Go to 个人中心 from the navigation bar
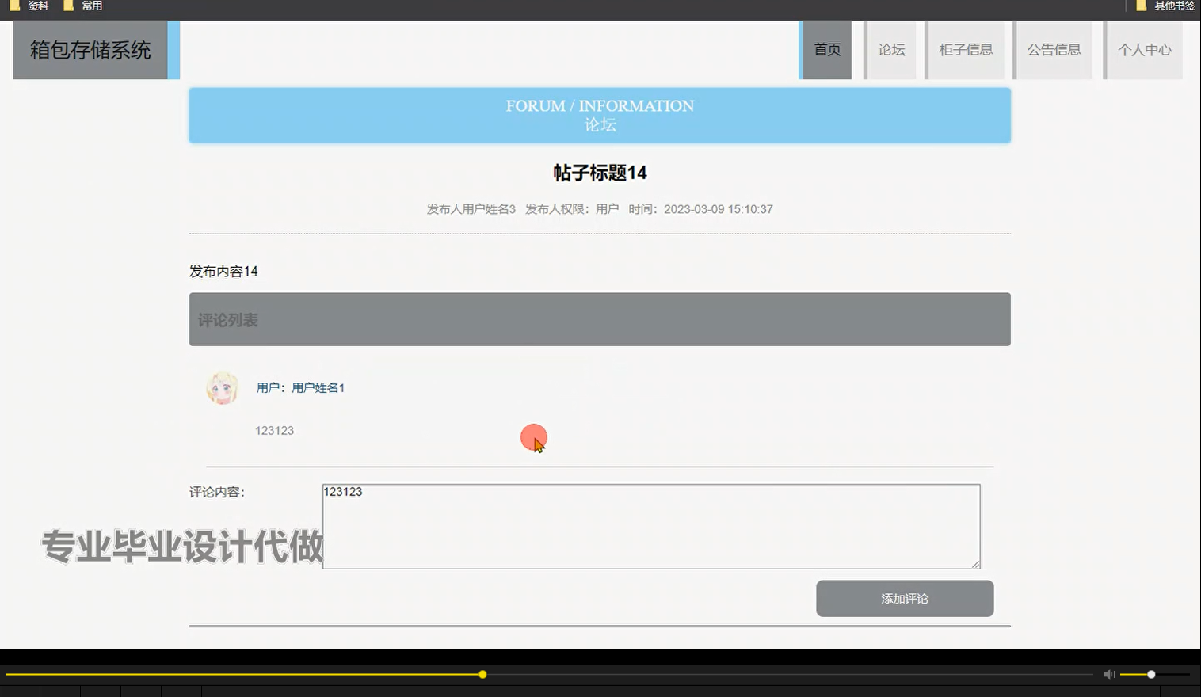This screenshot has height=697, width=1201. tap(1144, 49)
